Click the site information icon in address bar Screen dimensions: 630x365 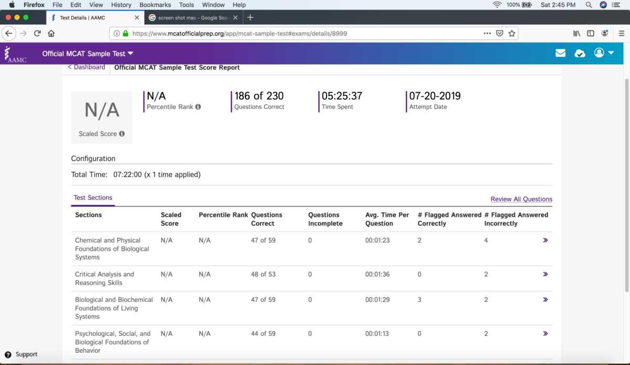pyautogui.click(x=117, y=33)
